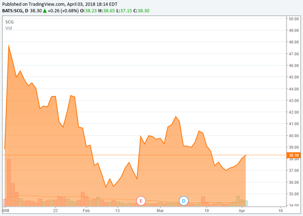Click the 'Apr' date axis label
The image size is (303, 216).
(x=242, y=210)
